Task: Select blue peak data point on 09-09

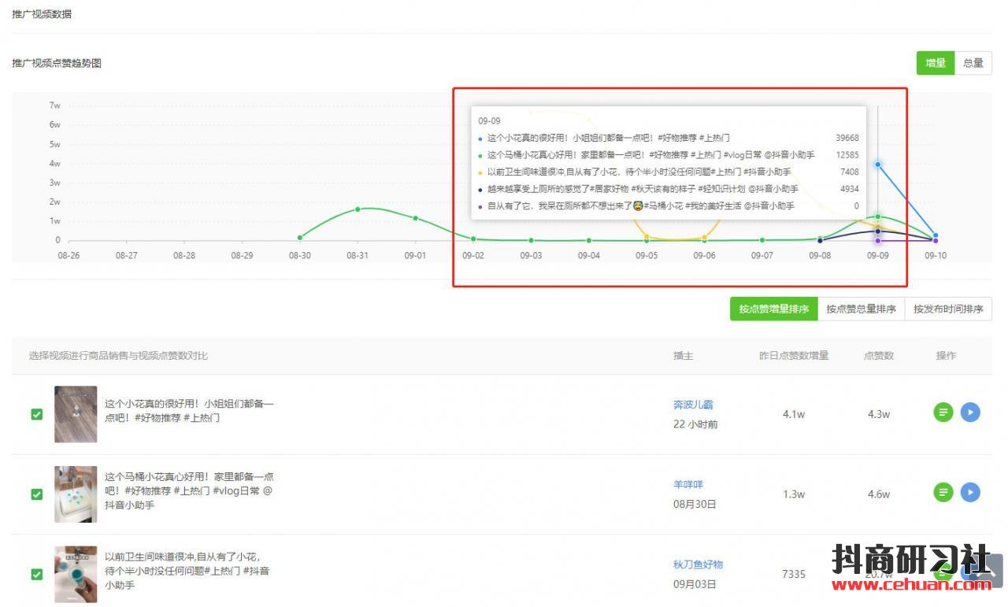Action: (x=877, y=165)
